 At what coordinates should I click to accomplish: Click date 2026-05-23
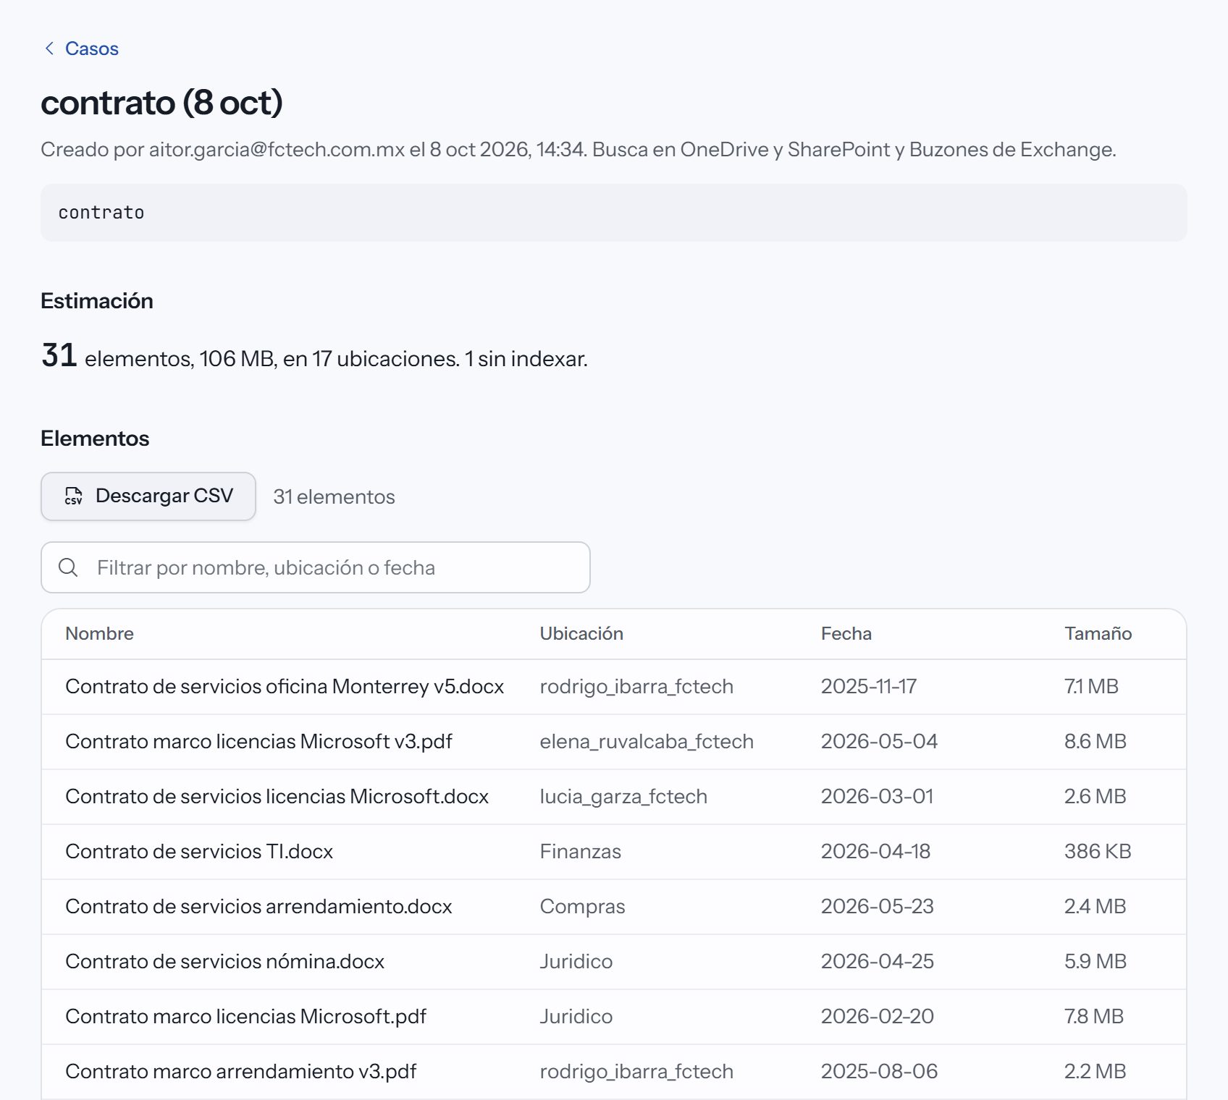[x=877, y=906]
